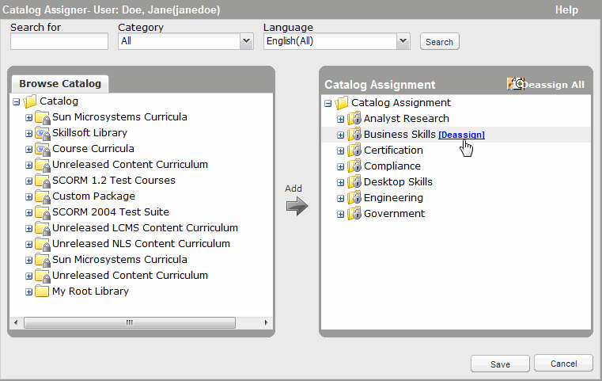602x381 pixels.
Task: Click the SCORM 1.2 Test Courses folder icon
Action: coord(42,181)
